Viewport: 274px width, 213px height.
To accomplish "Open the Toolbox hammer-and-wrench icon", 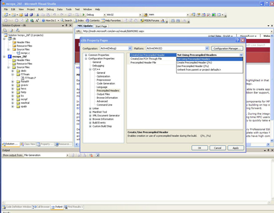I will pos(208,15).
